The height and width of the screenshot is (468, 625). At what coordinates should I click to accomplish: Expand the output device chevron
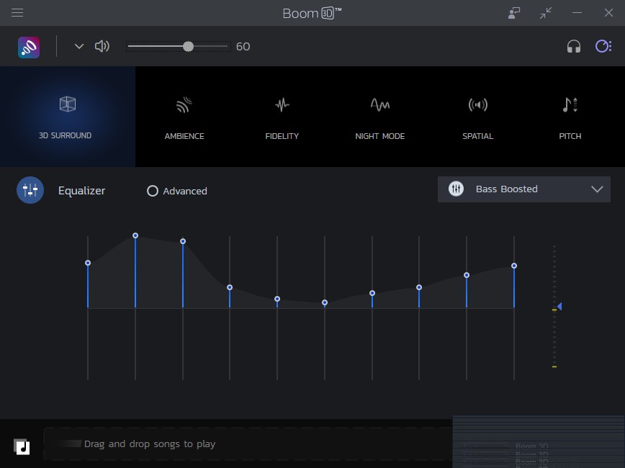(x=79, y=46)
